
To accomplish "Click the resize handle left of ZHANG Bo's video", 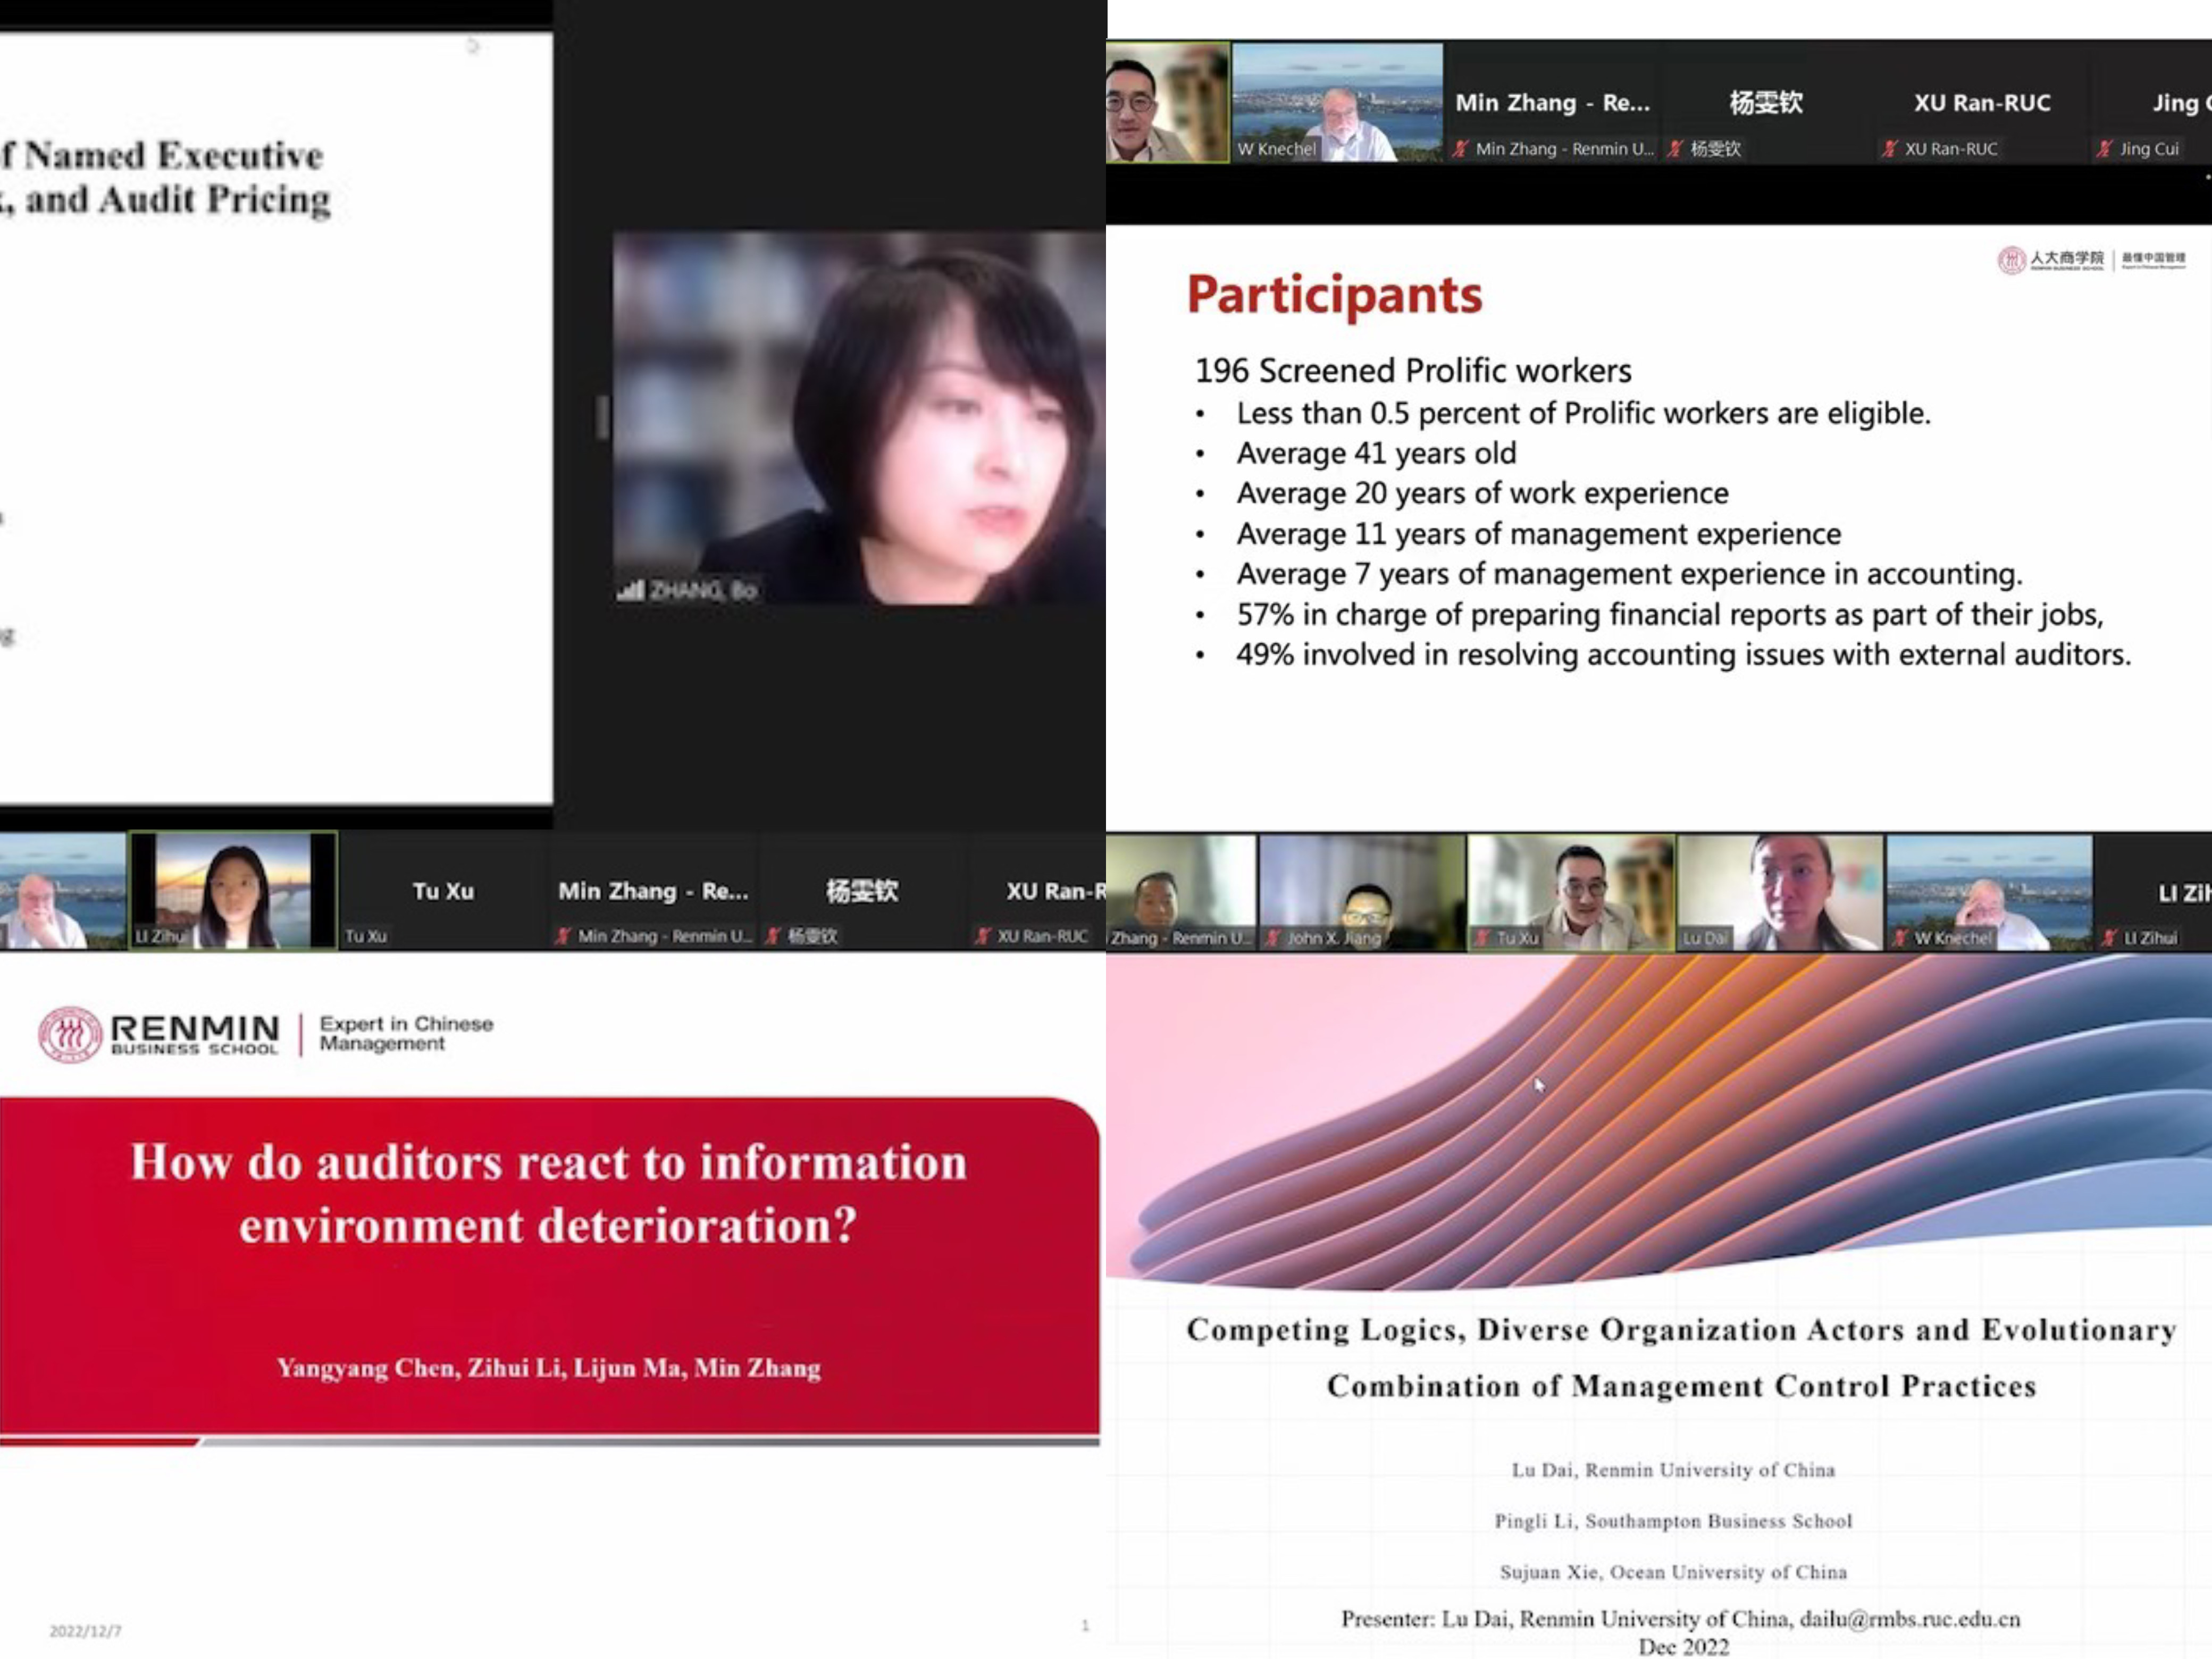I will click(x=602, y=418).
